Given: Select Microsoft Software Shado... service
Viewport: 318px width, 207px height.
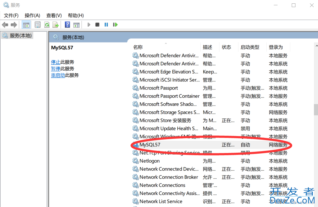Looking at the screenshot, I should [x=211, y=104].
